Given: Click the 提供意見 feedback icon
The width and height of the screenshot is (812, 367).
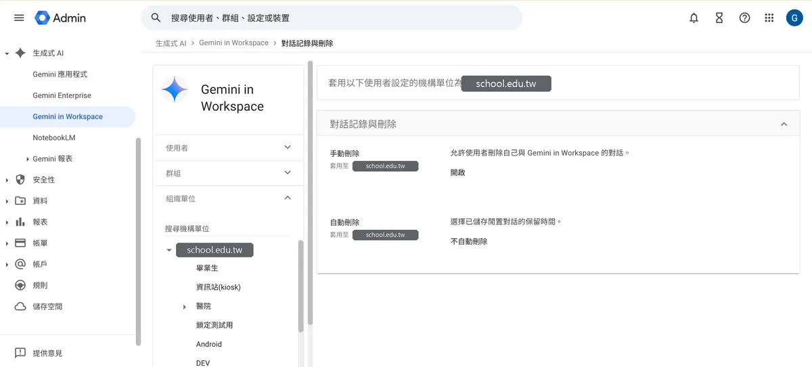Looking at the screenshot, I should coord(20,353).
